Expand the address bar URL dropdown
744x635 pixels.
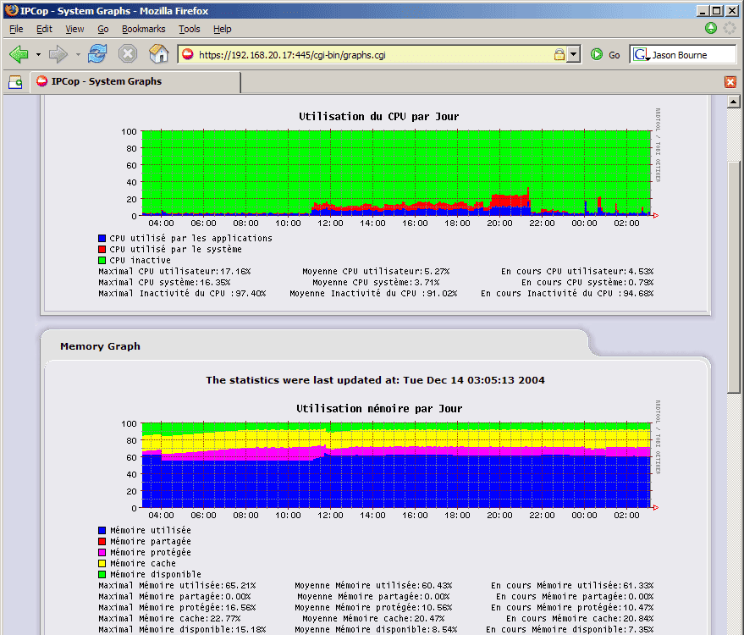(x=574, y=54)
